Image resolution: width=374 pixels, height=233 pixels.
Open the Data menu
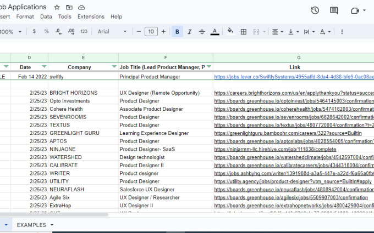46,16
